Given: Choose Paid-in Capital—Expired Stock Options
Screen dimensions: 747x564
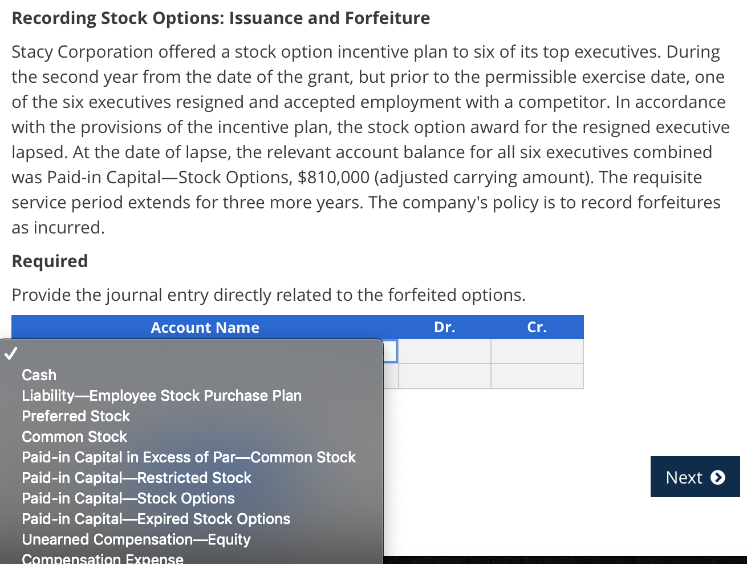Looking at the screenshot, I should 156,519.
